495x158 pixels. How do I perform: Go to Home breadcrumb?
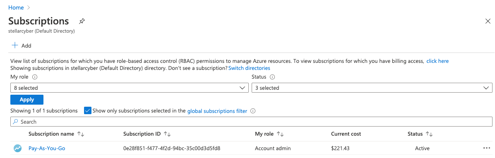(16, 7)
